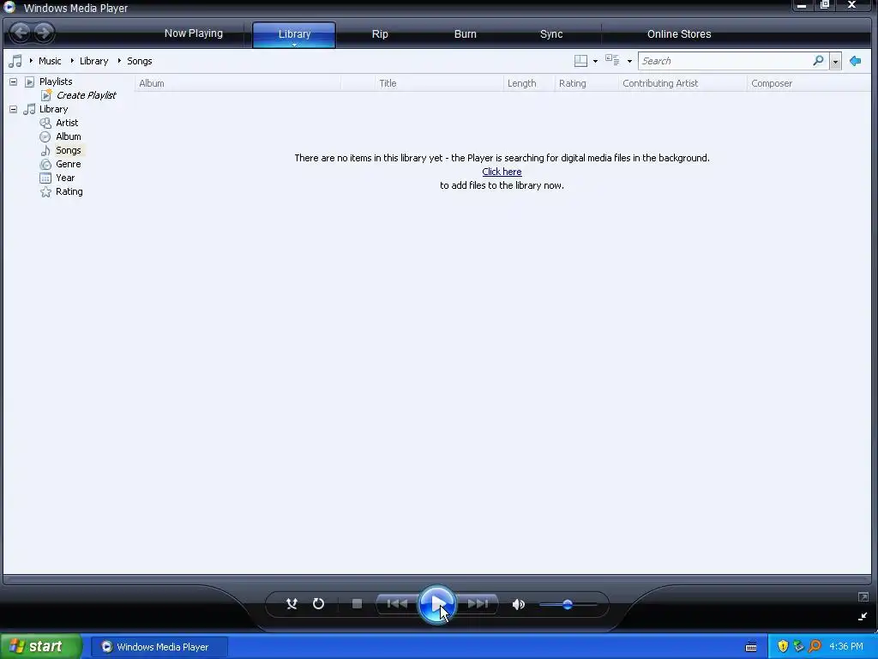This screenshot has width=878, height=659.
Task: Click the Back navigation arrow button
Action: 21,33
